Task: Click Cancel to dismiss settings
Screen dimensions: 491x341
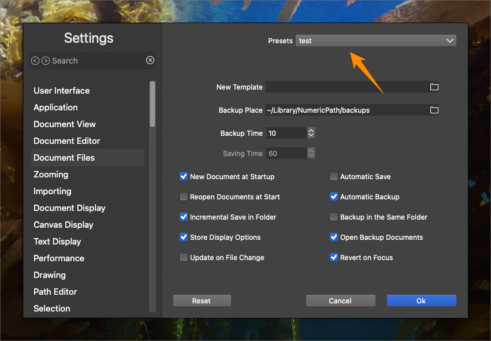Action: [340, 301]
